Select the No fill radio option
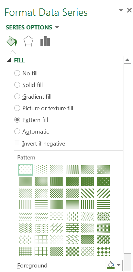 pos(17,73)
